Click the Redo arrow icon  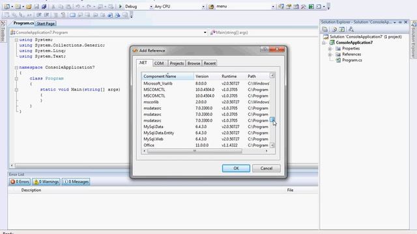pyautogui.click(x=89, y=6)
